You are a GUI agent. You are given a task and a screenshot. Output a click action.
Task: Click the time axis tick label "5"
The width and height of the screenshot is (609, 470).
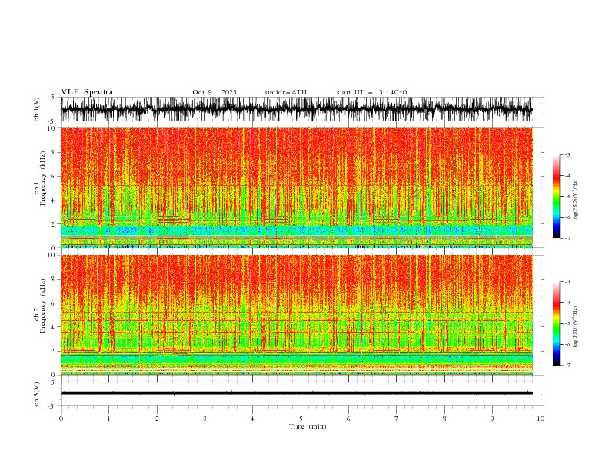tap(301, 419)
